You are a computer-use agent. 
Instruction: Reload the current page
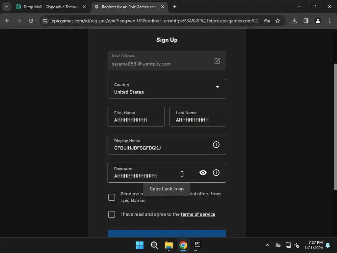(31, 21)
